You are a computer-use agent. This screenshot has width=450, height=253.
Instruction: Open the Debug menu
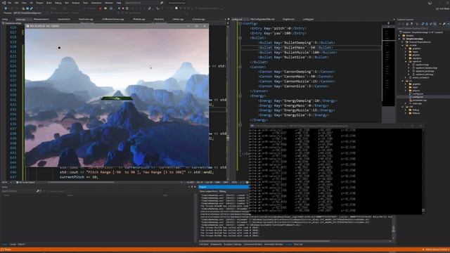[58, 3]
